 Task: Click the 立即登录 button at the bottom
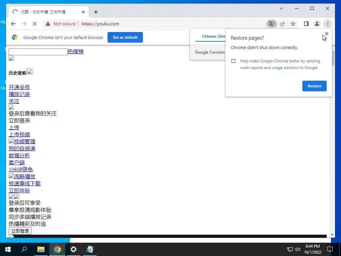coord(20,231)
